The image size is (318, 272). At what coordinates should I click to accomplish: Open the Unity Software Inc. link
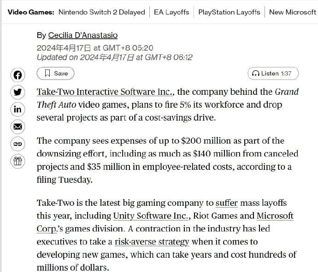[x=151, y=216]
